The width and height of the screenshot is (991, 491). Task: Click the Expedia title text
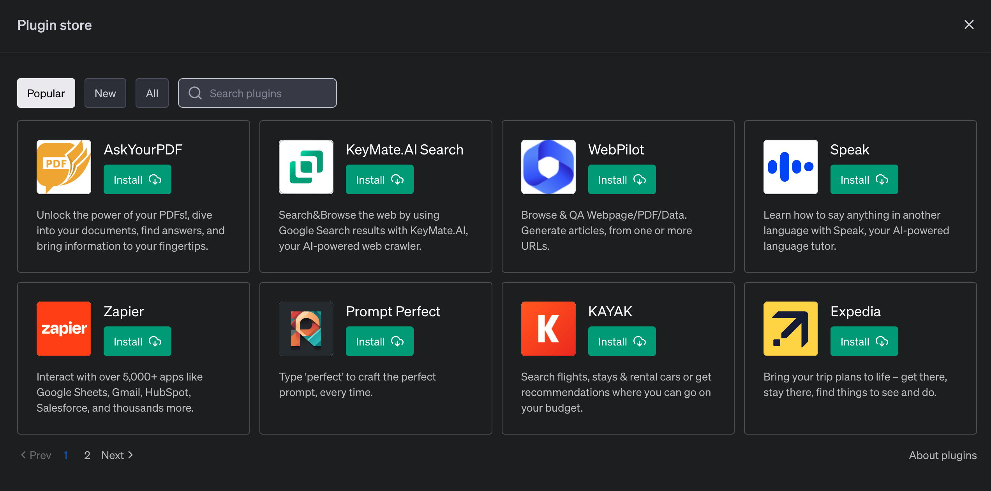855,312
